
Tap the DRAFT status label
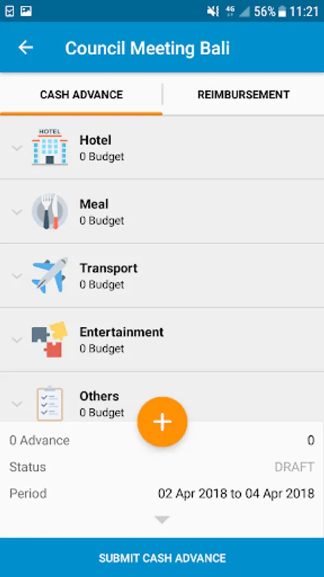[295, 467]
